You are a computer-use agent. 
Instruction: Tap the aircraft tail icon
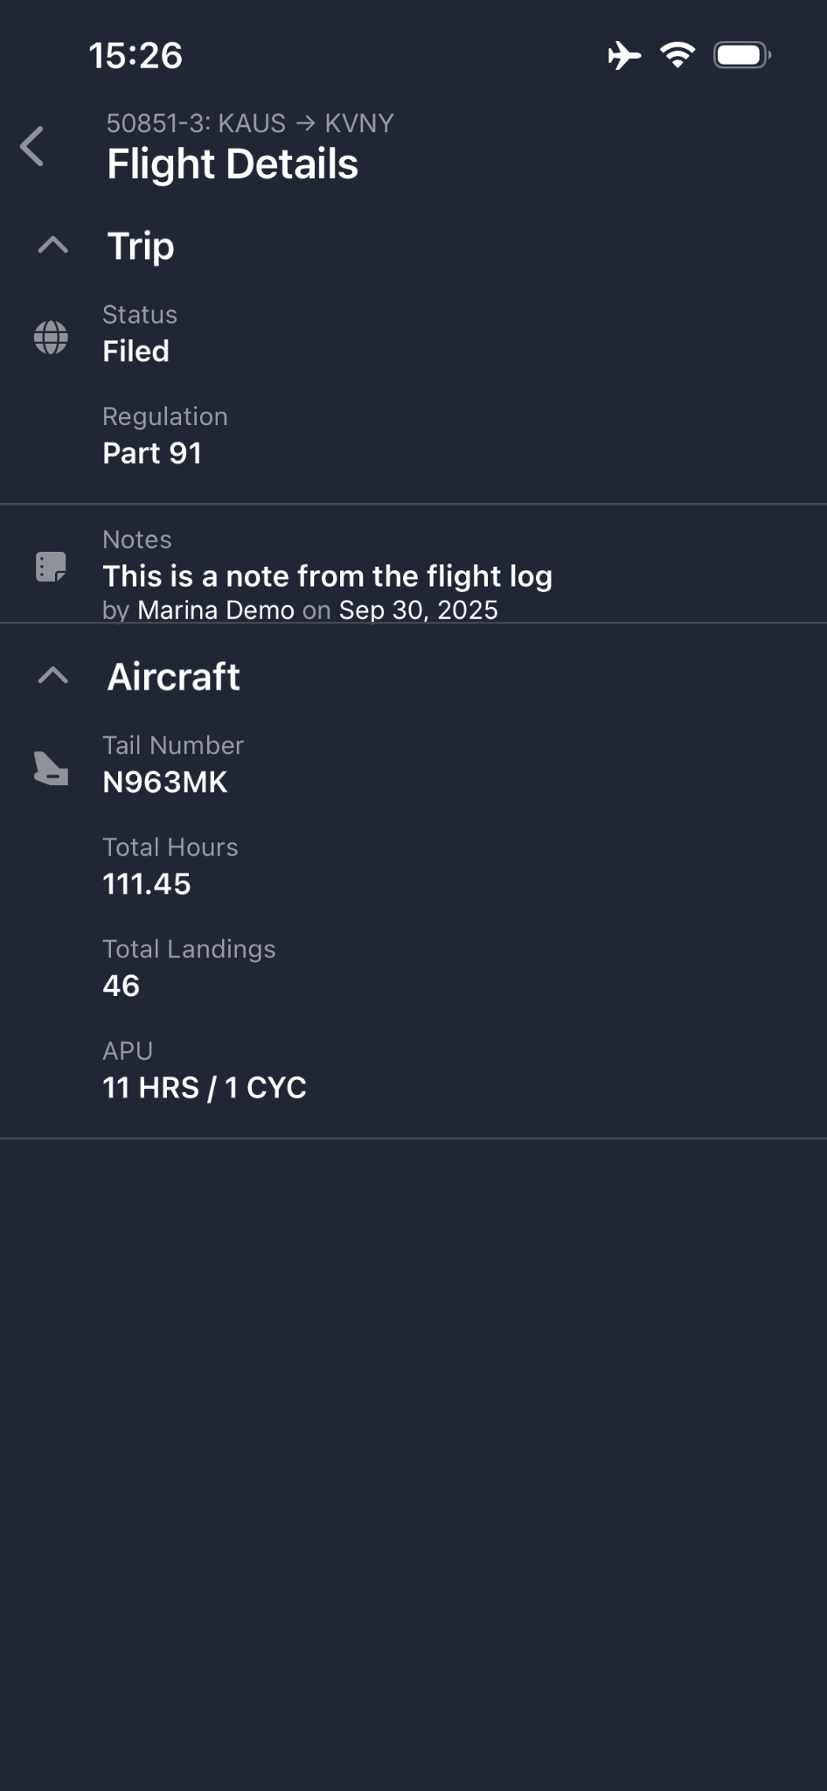pos(51,769)
